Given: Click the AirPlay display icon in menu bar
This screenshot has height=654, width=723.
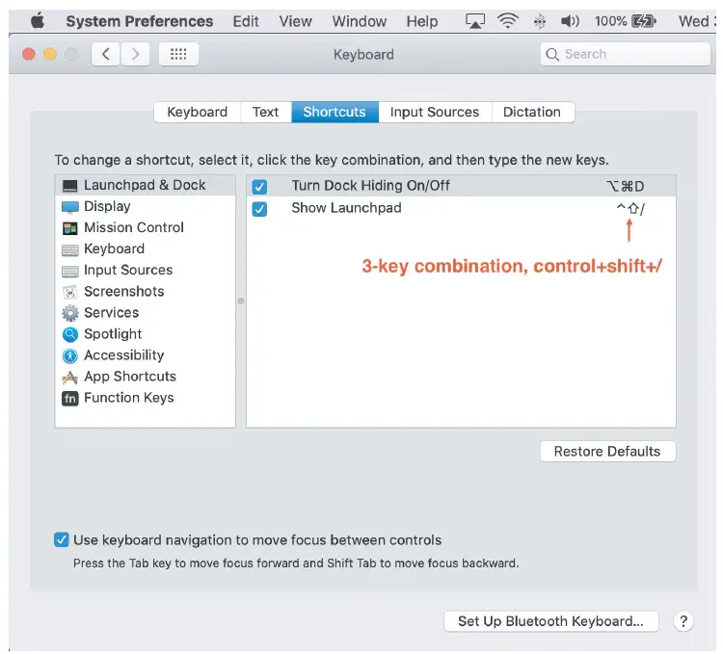Looking at the screenshot, I should tap(474, 21).
